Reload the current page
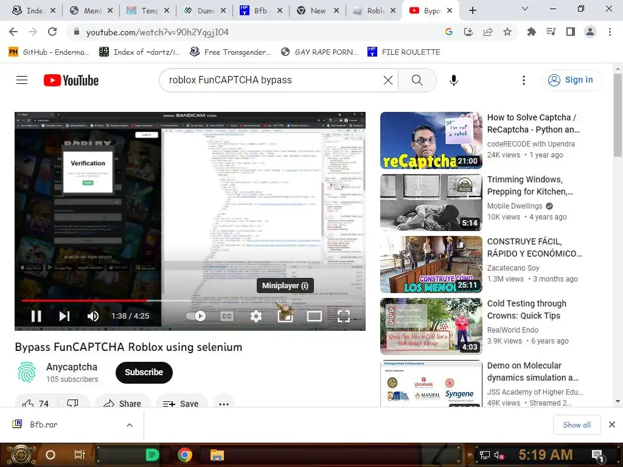The width and height of the screenshot is (623, 467). (x=52, y=32)
